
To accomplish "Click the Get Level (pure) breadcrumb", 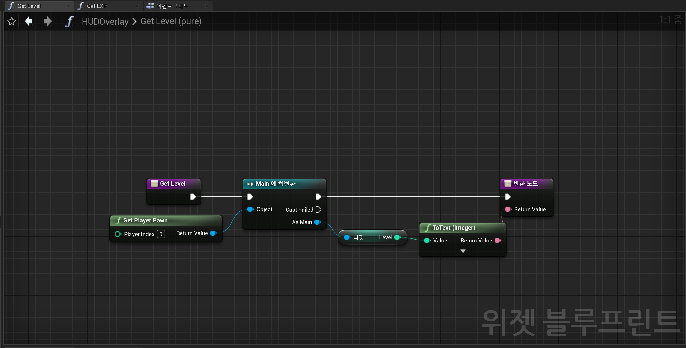I will [171, 21].
